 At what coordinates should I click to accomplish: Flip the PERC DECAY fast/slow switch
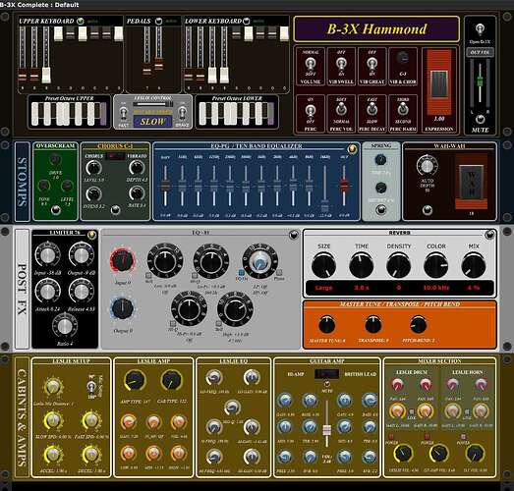tap(371, 109)
